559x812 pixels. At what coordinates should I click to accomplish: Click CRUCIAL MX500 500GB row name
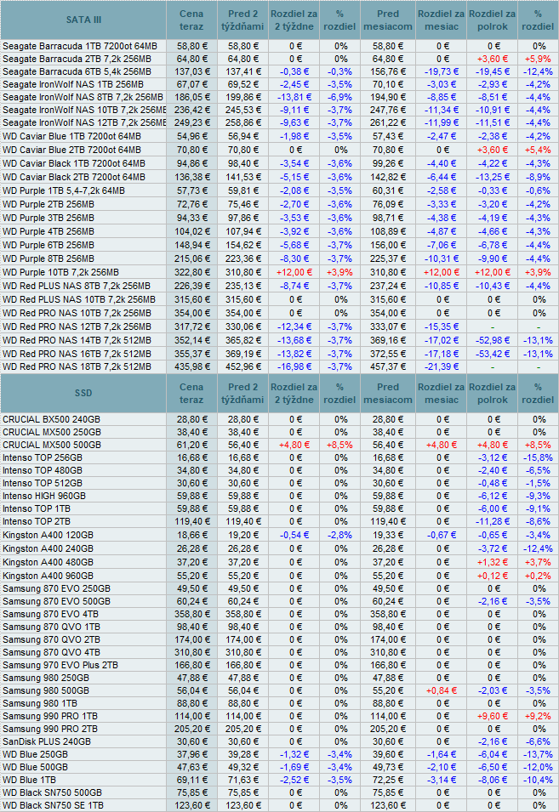pyautogui.click(x=52, y=445)
